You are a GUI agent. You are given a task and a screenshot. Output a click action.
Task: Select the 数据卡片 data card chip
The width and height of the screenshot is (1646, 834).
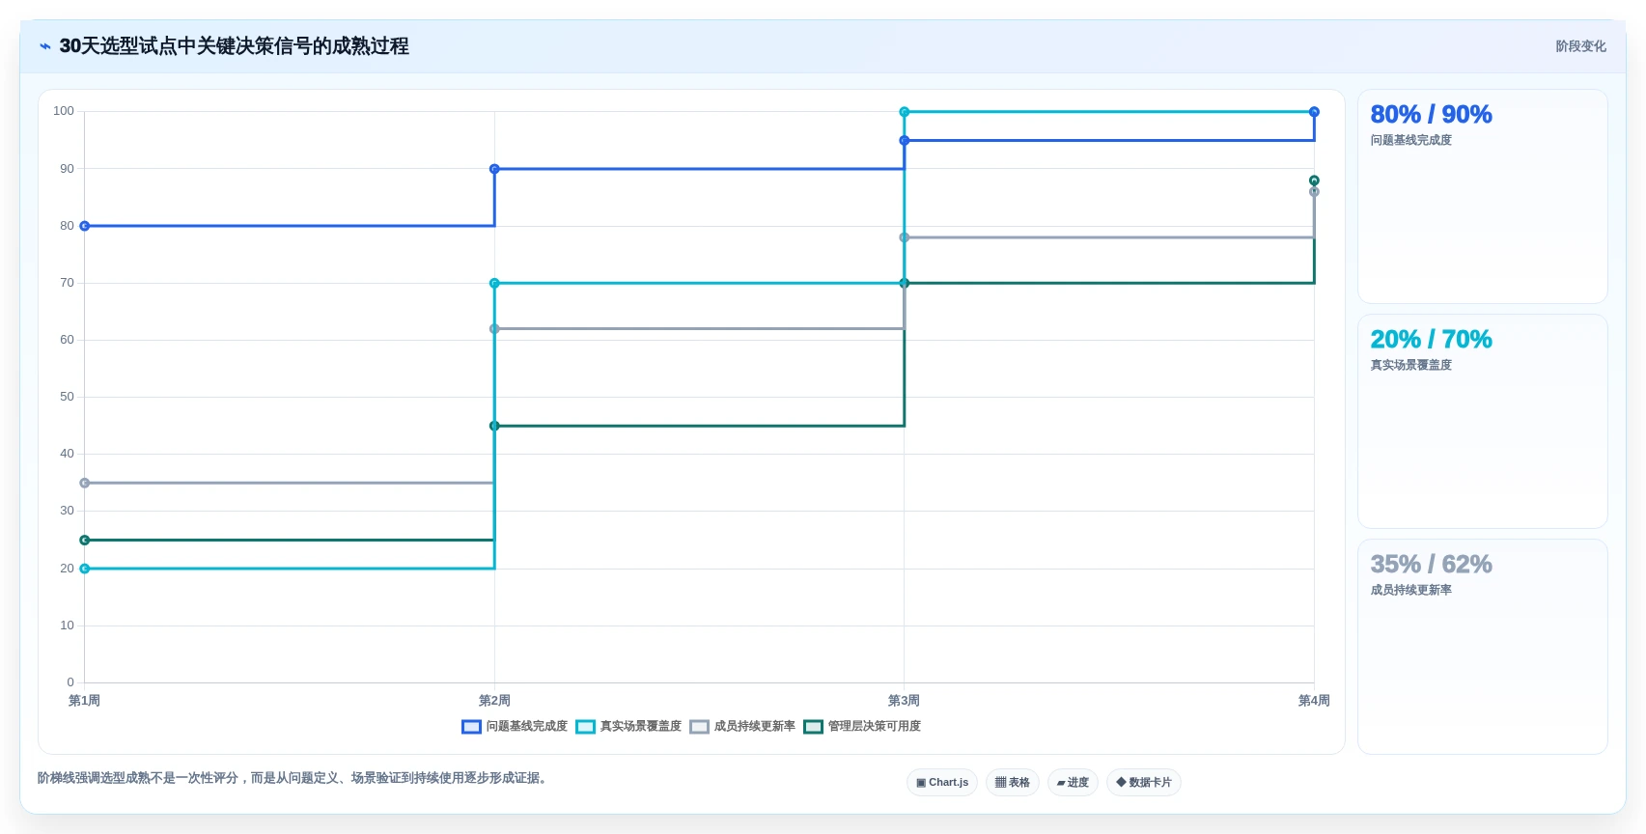click(1144, 783)
